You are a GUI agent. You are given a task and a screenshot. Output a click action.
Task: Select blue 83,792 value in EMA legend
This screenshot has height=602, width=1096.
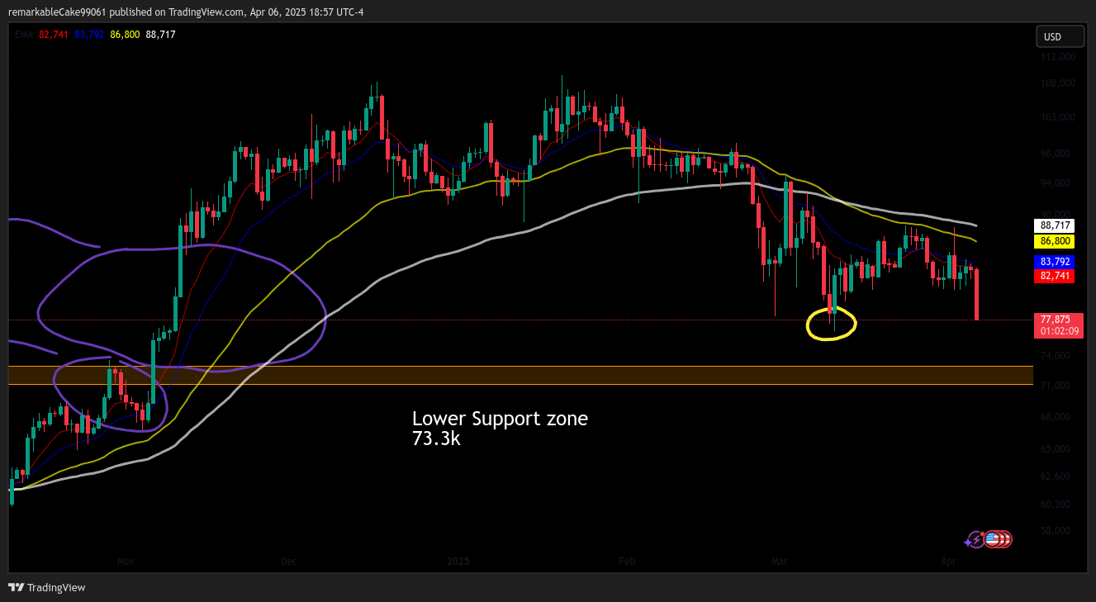point(89,35)
